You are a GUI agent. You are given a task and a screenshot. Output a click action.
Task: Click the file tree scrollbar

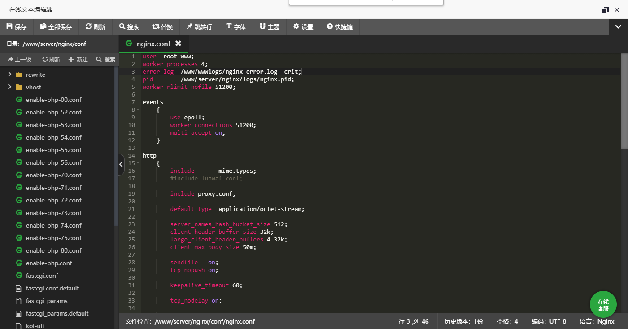click(117, 146)
